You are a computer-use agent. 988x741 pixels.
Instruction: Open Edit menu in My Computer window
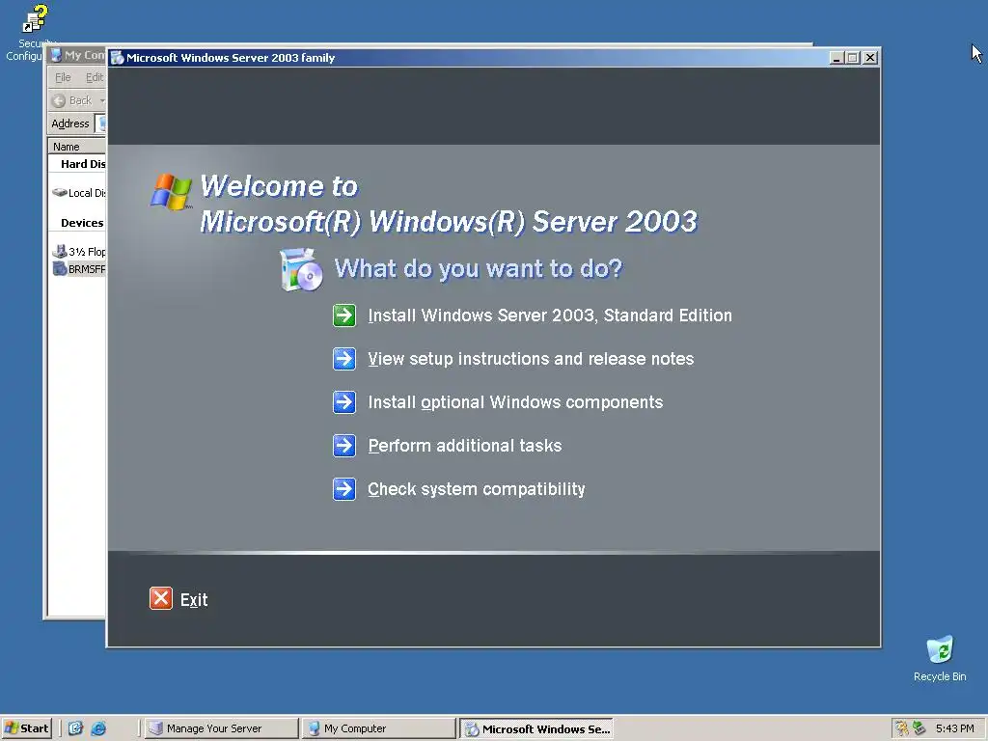tap(95, 77)
